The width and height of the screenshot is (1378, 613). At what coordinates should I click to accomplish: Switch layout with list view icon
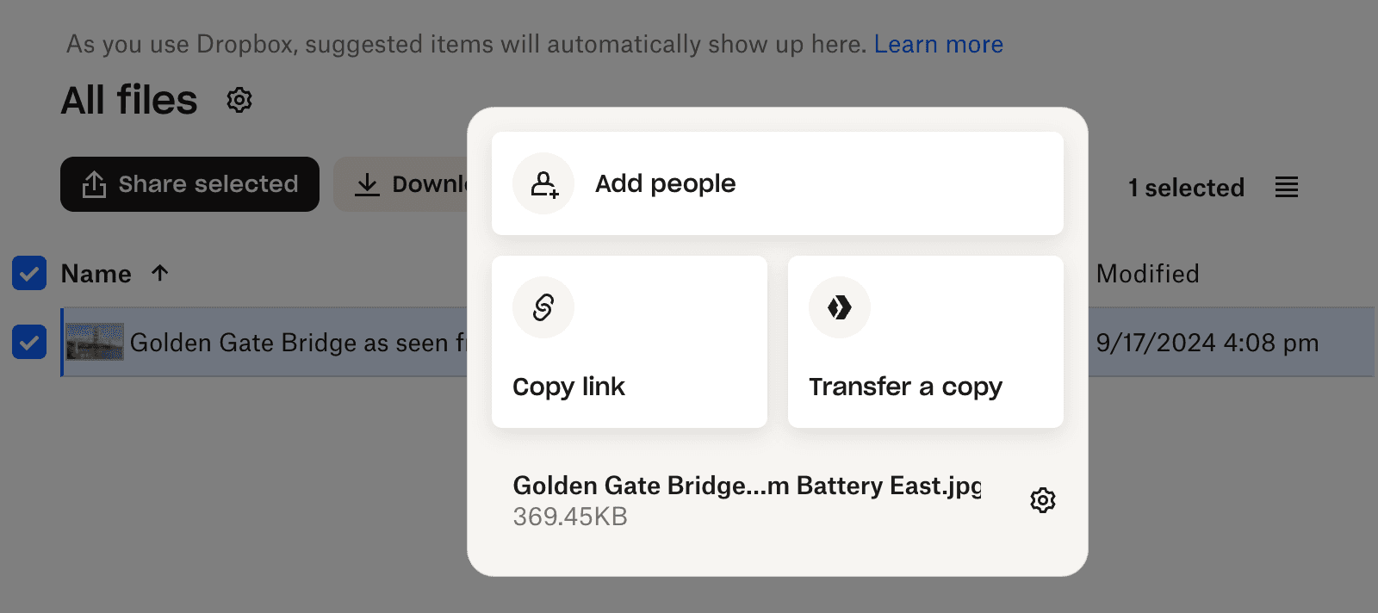tap(1287, 187)
